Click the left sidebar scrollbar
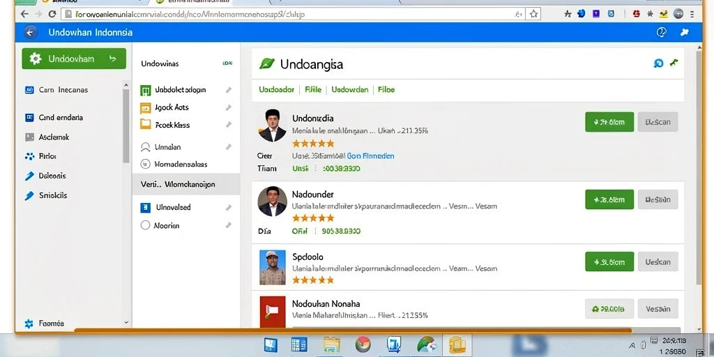The width and height of the screenshot is (714, 357). coord(126,126)
